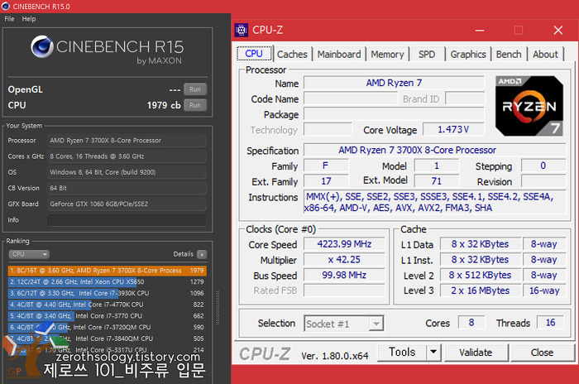Click the OS field showing Windows 8
The height and width of the screenshot is (384, 579).
[x=127, y=172]
